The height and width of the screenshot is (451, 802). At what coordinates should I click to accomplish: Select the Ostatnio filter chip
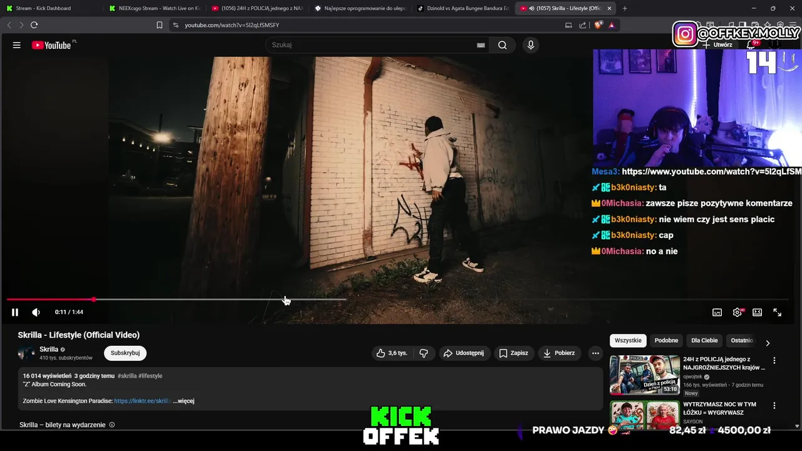tap(742, 341)
